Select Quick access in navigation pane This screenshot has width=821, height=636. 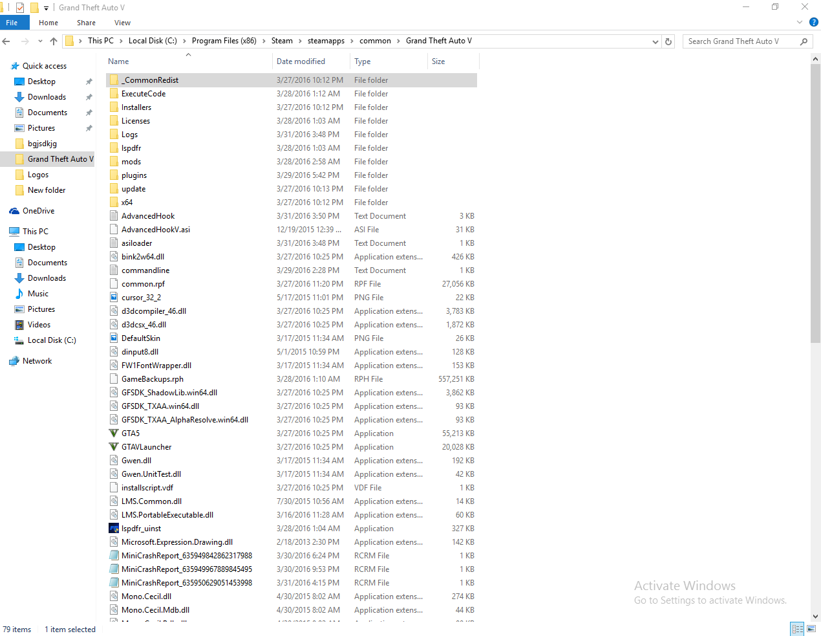coord(45,66)
